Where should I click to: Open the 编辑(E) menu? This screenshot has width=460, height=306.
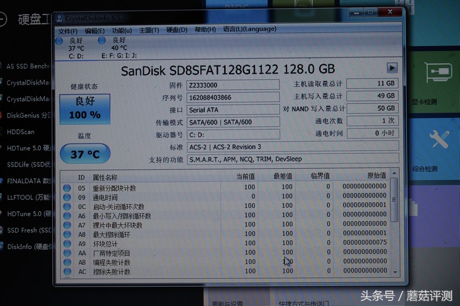coord(94,31)
